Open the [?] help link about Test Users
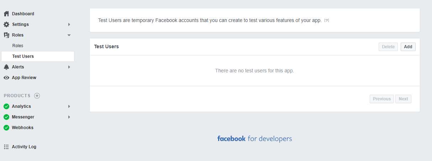Screen dimensions: 432x161 pos(327,21)
